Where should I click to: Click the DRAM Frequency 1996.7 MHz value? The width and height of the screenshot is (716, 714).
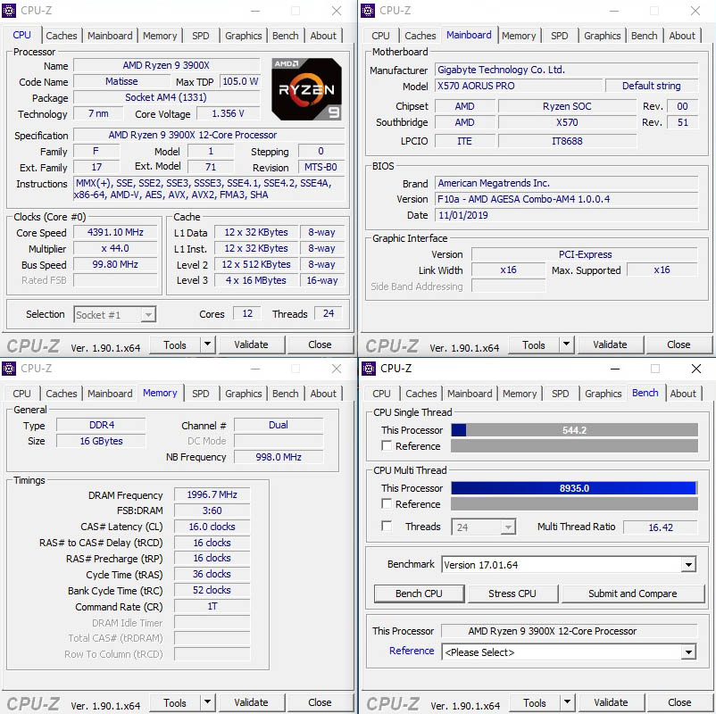tap(212, 494)
